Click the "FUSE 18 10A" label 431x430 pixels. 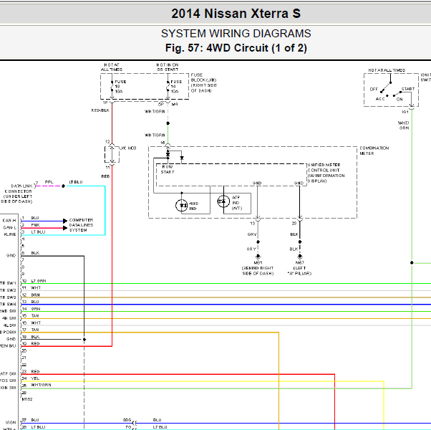pos(120,87)
